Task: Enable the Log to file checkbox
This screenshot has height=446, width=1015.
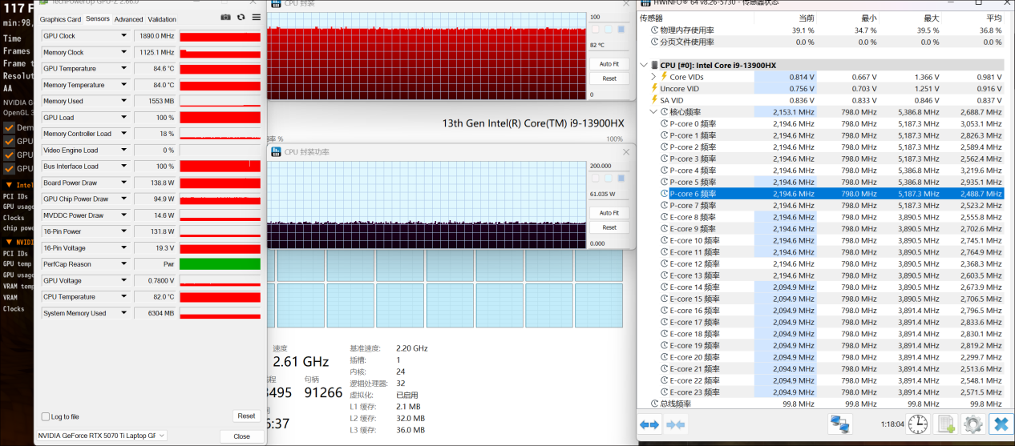Action: [x=46, y=416]
